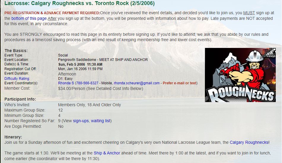The image size is (282, 163).
Task: Open the Ship & Anchor link
Action: (107, 153)
